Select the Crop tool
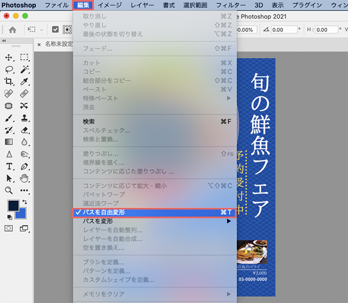Image resolution: width=348 pixels, height=303 pixels. pos(9,81)
